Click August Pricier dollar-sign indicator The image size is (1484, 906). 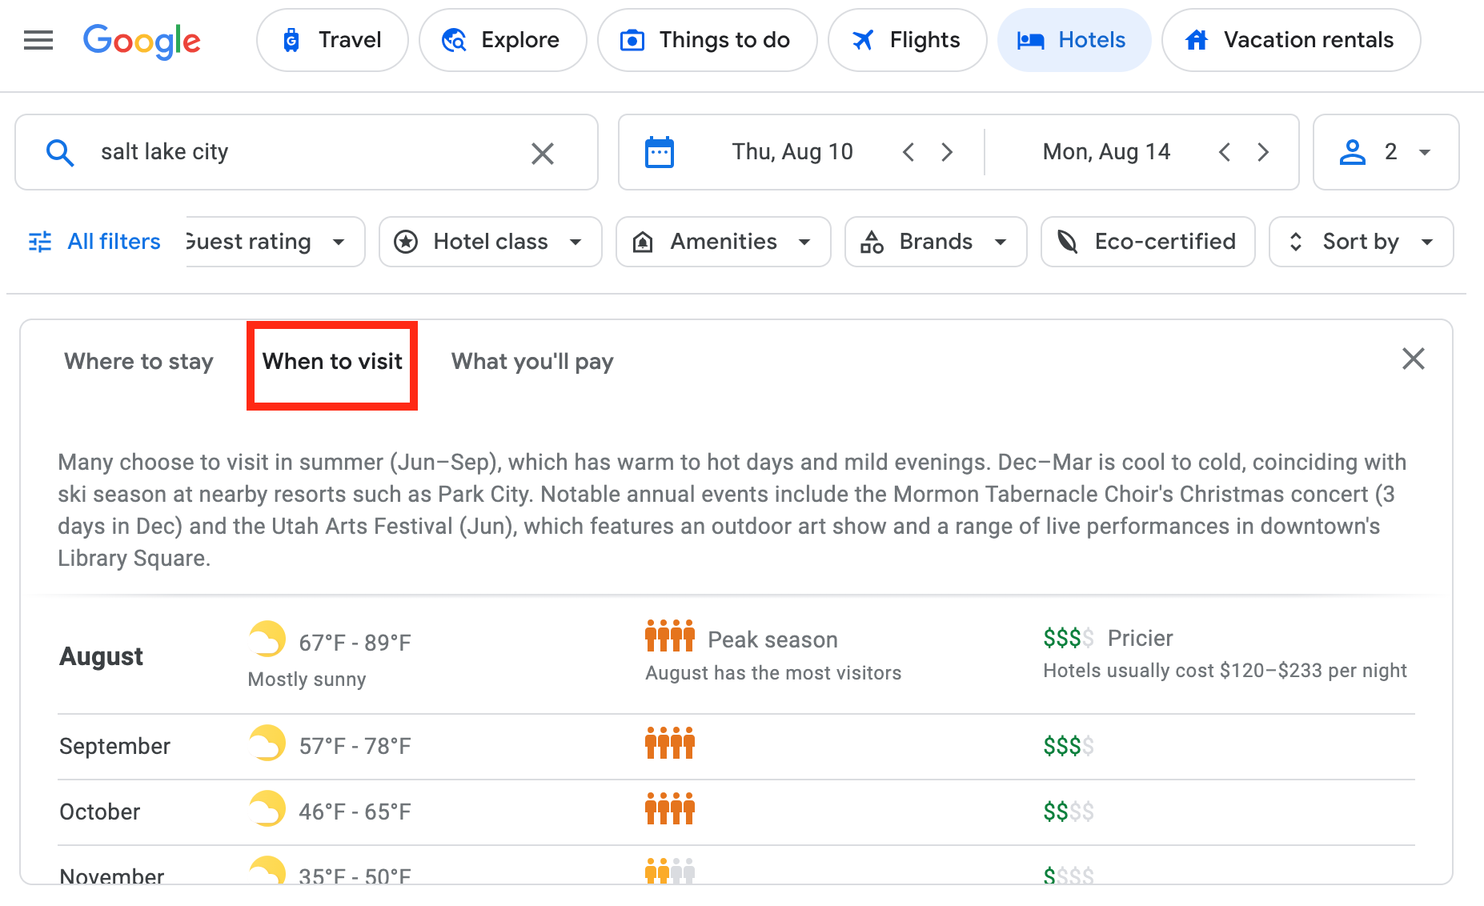coord(1068,638)
